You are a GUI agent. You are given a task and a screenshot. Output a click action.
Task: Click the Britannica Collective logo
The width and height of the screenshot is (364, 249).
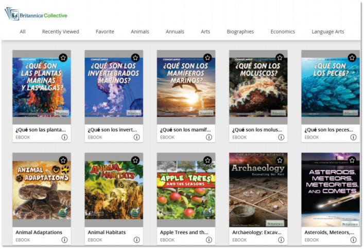pyautogui.click(x=36, y=14)
